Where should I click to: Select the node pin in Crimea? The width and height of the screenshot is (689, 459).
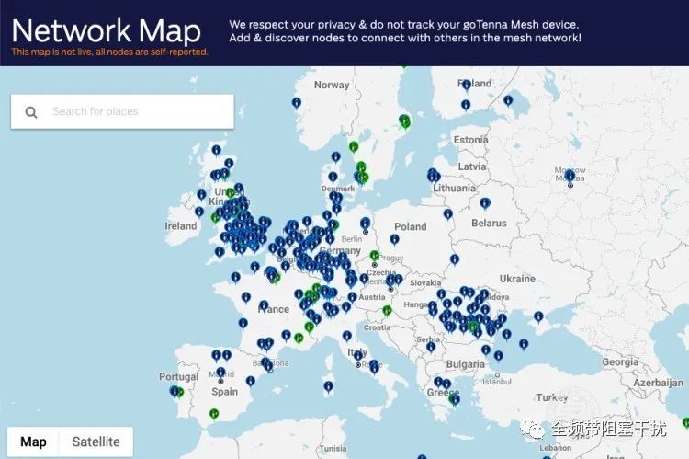[x=538, y=316]
